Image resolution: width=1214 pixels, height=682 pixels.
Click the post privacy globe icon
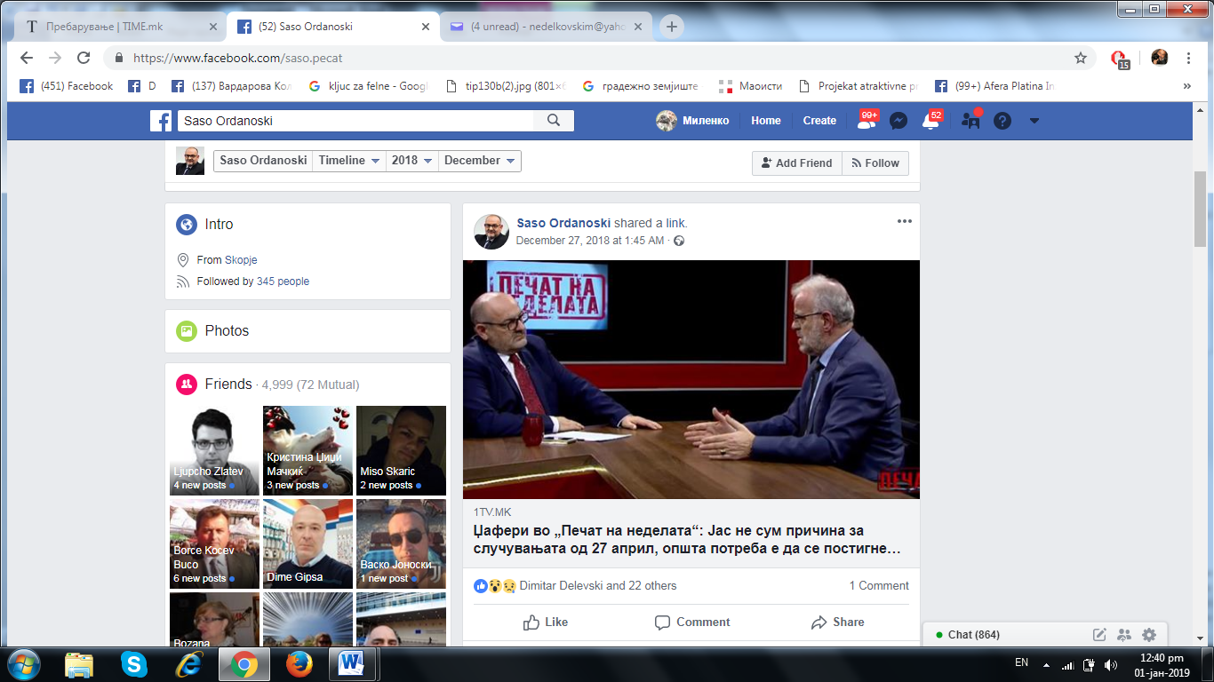[x=679, y=241]
